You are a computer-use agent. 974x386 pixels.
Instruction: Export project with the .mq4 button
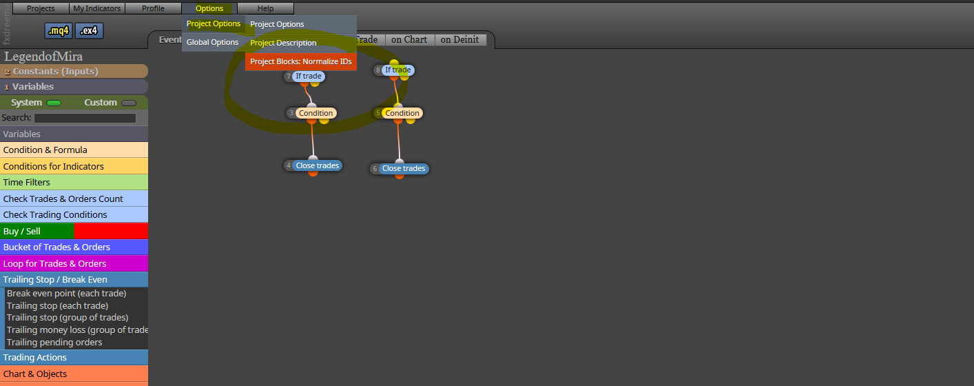click(x=59, y=31)
